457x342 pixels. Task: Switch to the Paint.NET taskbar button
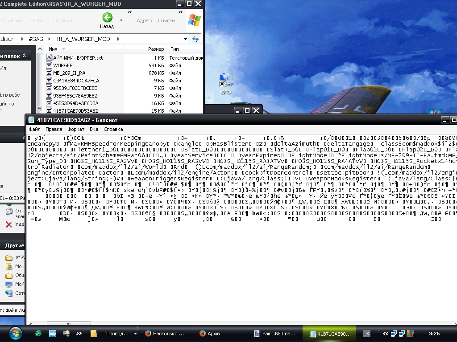coord(275,334)
